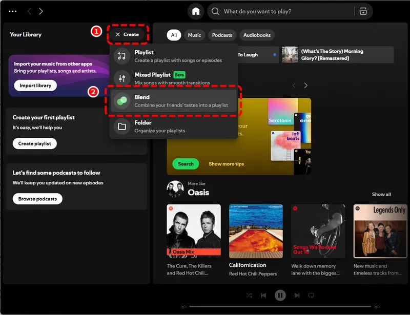Select the Music filter chip
Image resolution: width=410 pixels, height=315 pixels.
pos(195,35)
